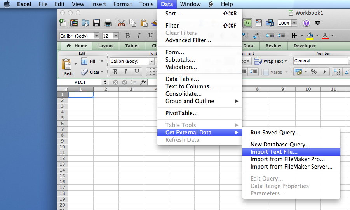This screenshot has height=210, width=350.
Task: Click the Increase Indent icon in formatting bar
Action: coord(281,35)
